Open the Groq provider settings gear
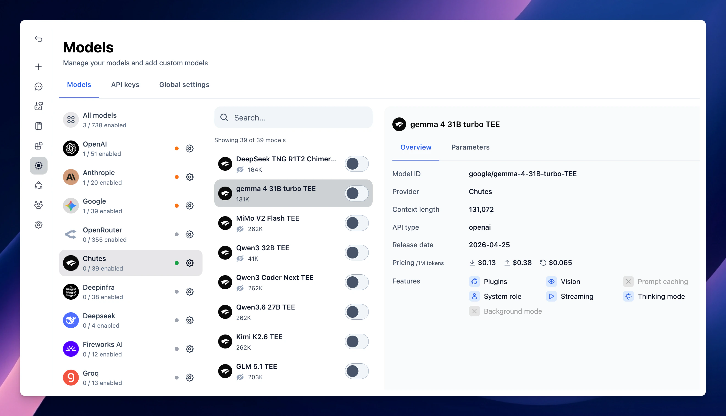The height and width of the screenshot is (416, 726). point(190,378)
